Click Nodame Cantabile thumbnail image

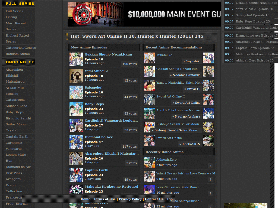(x=208, y=72)
